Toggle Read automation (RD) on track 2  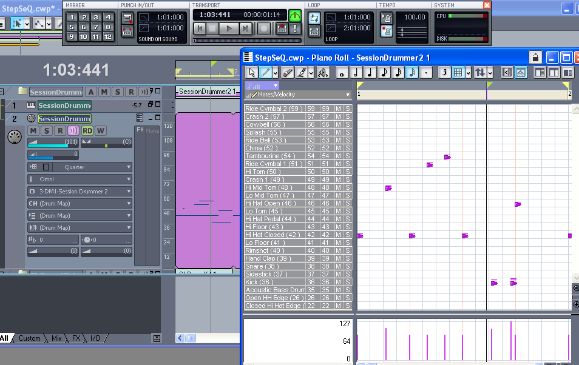[87, 131]
